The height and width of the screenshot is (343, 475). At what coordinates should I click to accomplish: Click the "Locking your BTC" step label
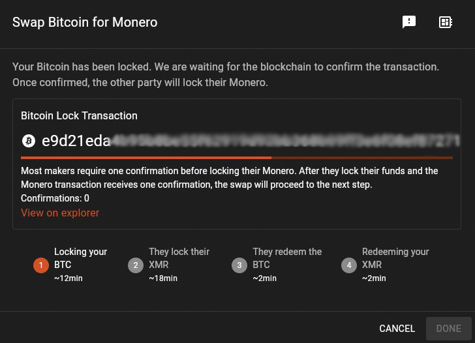pos(80,258)
